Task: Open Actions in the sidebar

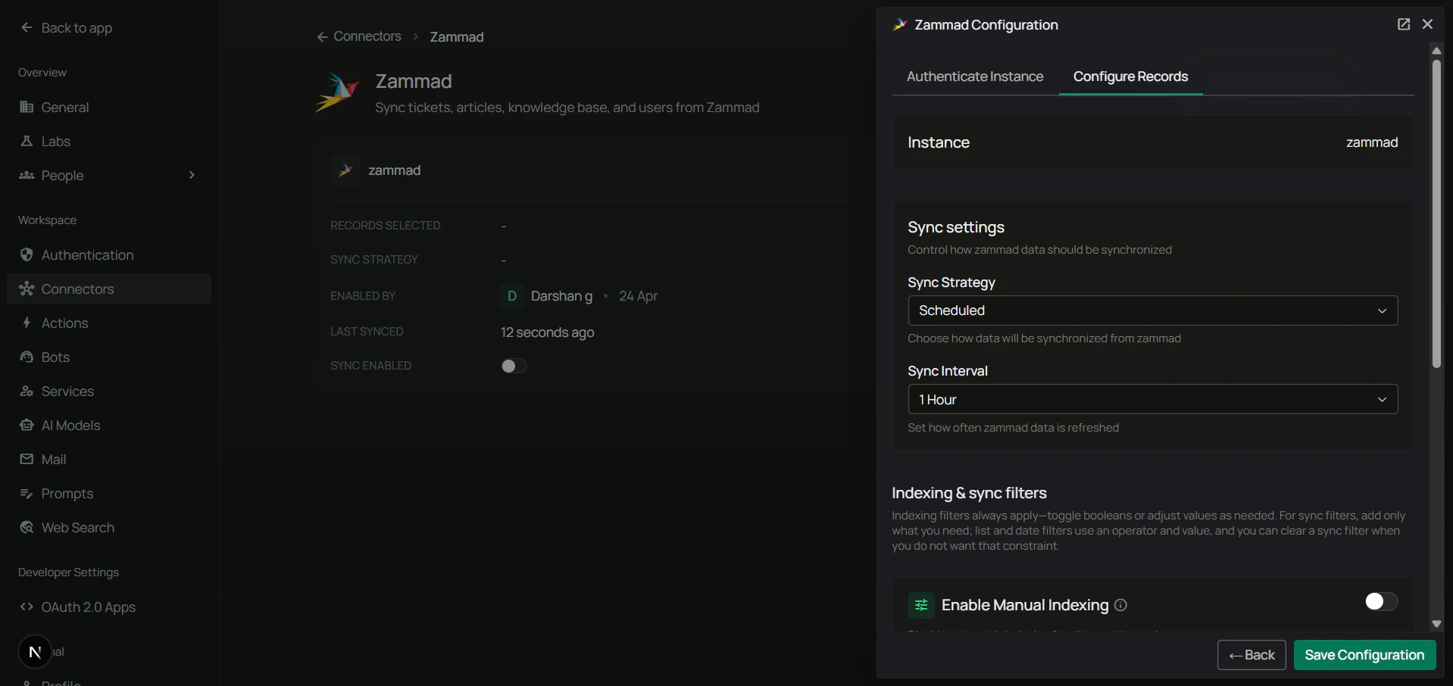Action: (109, 323)
